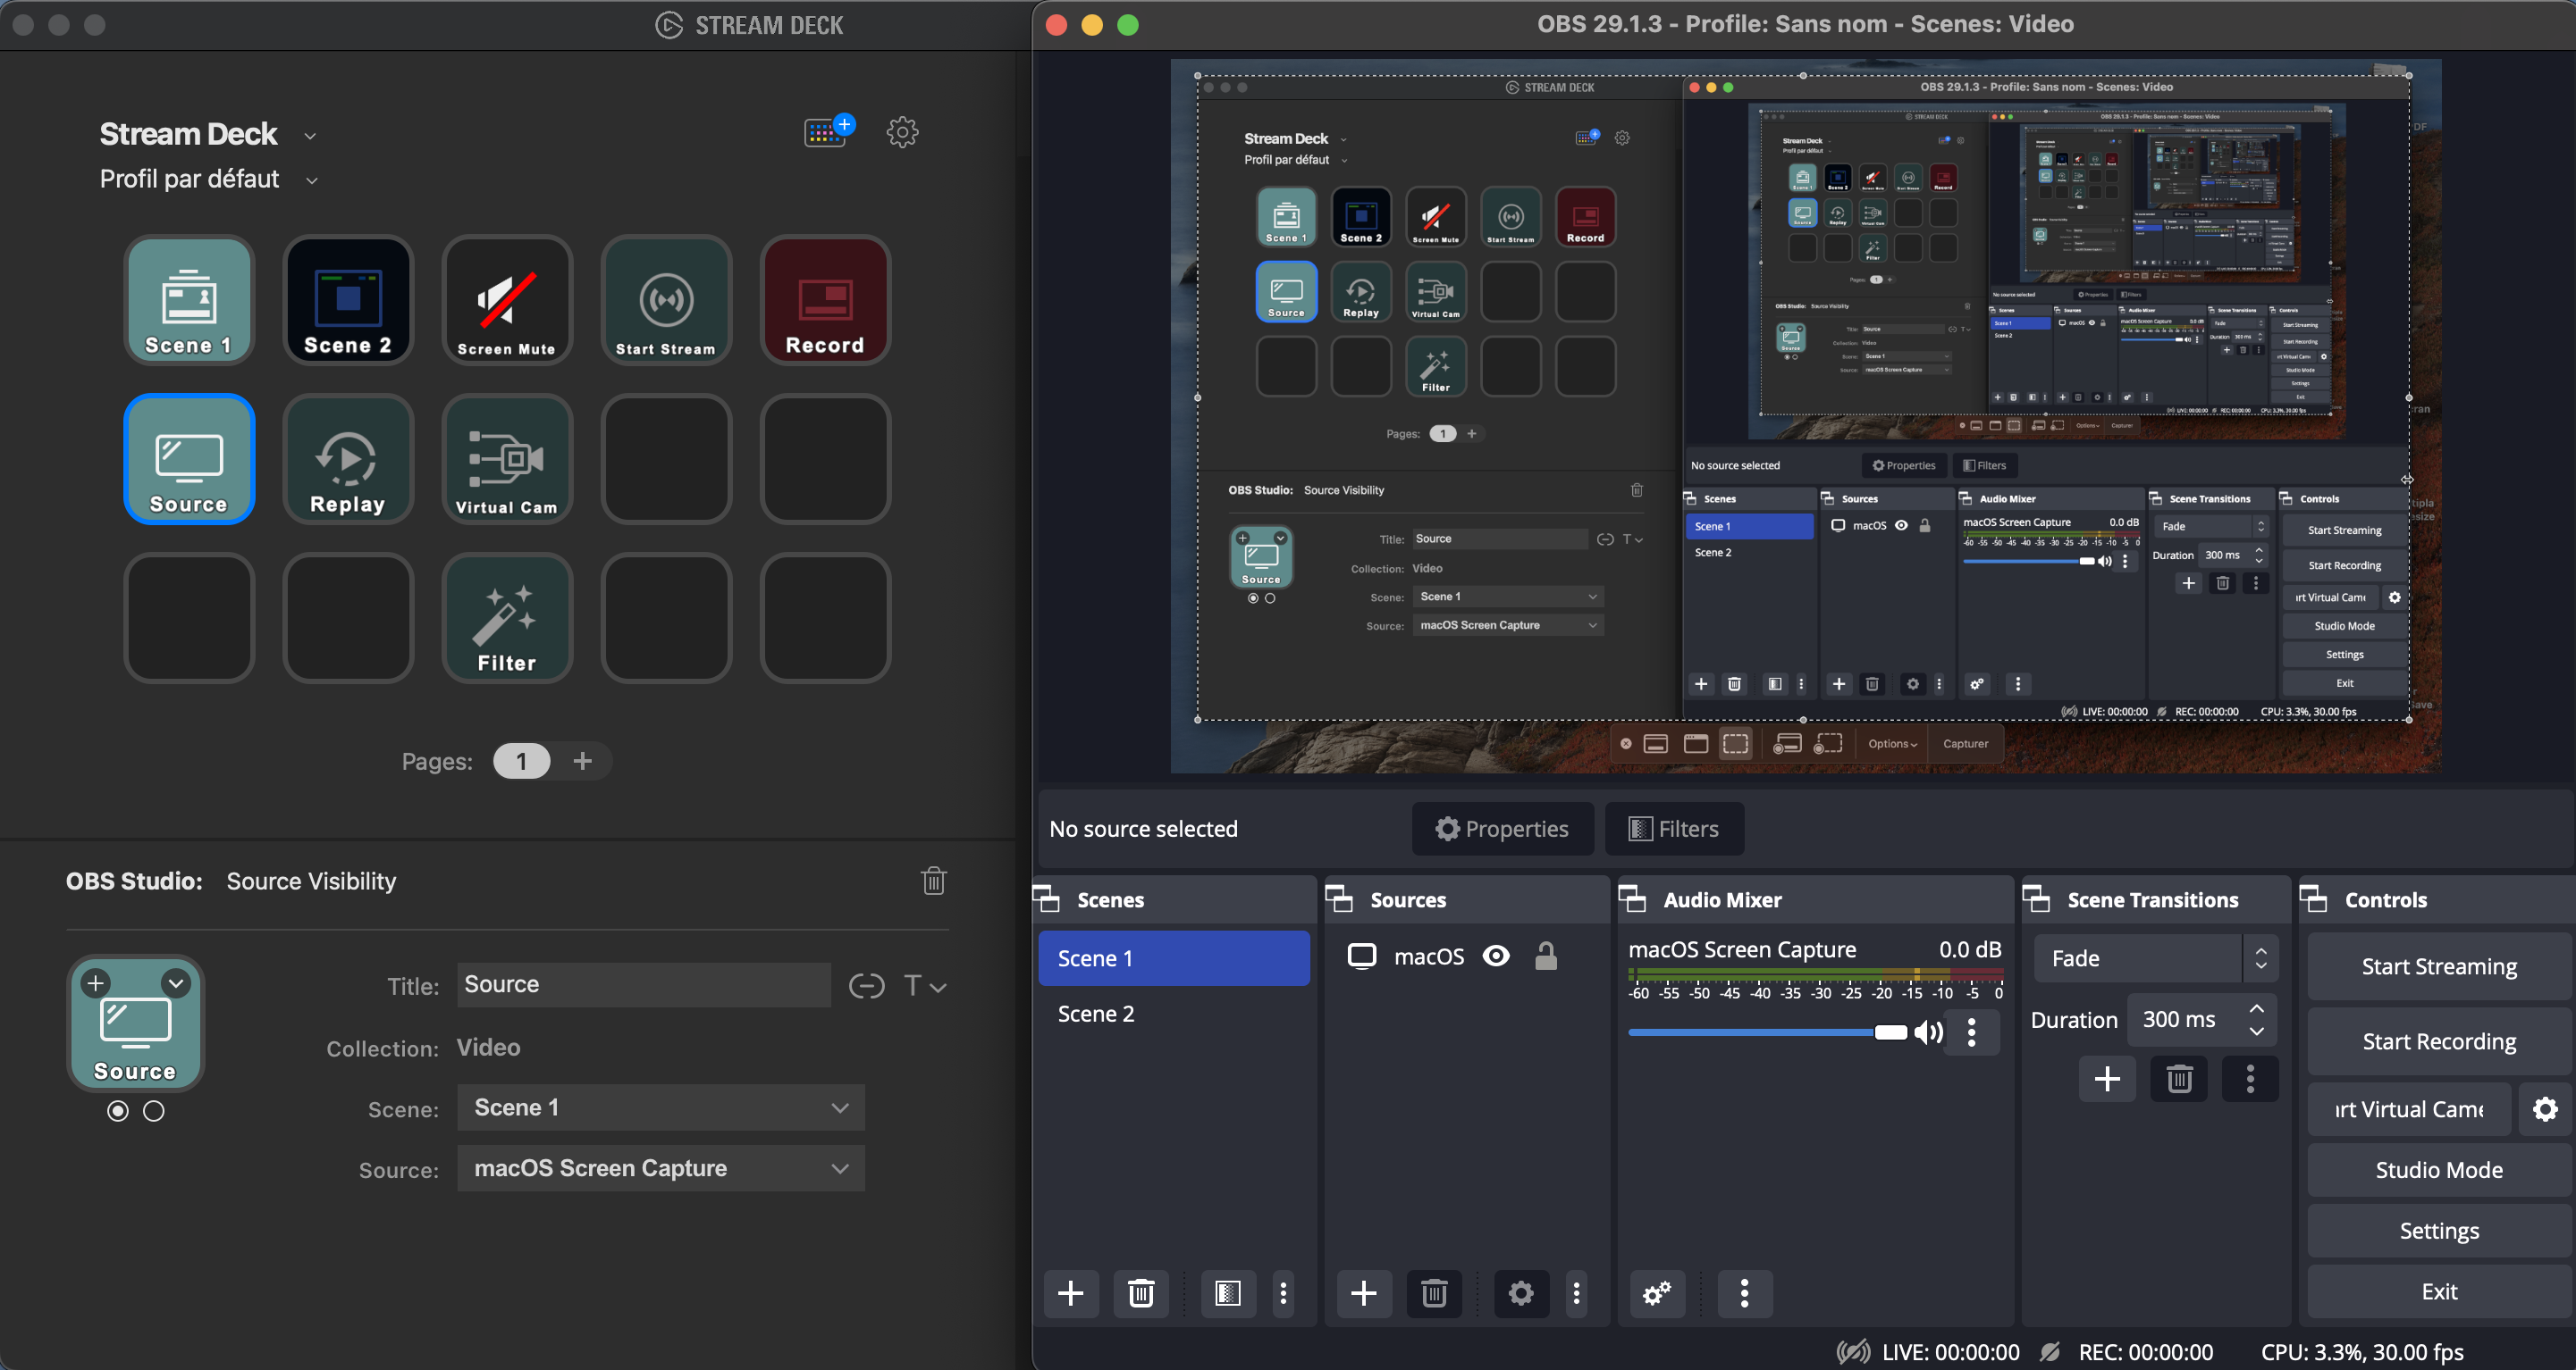Screen dimensions: 2576x1370
Task: Open Stream Deck preferences gear
Action: point(902,132)
